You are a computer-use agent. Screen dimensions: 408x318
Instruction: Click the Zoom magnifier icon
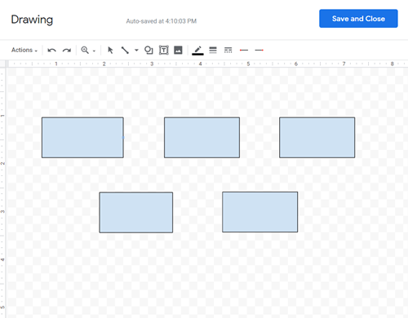tap(85, 50)
